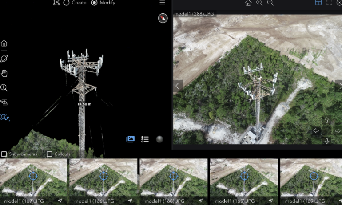Screen dimensions: 342x205
Task: Select the helicopter fly-through tool
Action: pyautogui.click(x=4, y=102)
